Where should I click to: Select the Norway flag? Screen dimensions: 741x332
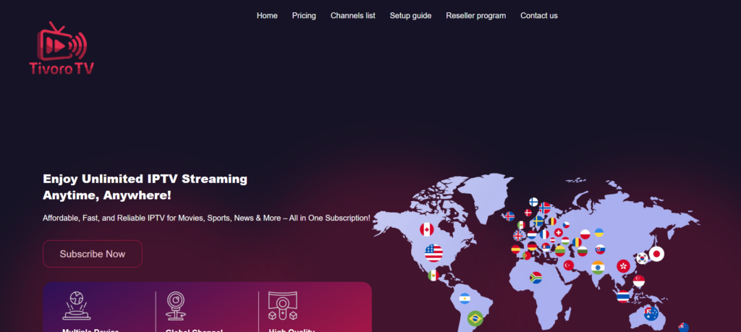545,208
